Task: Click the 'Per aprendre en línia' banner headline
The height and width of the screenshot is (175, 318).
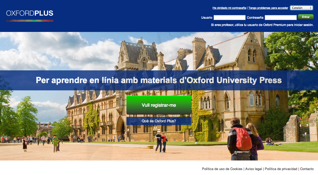Action: 159,80
